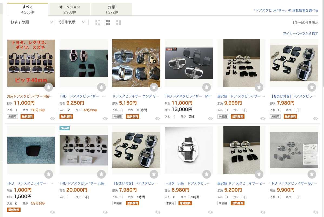Select the grid view layout icon
The image size is (324, 217).
click(108, 22)
